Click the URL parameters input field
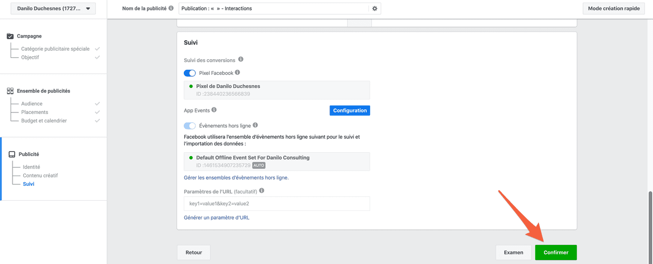 [x=277, y=203]
